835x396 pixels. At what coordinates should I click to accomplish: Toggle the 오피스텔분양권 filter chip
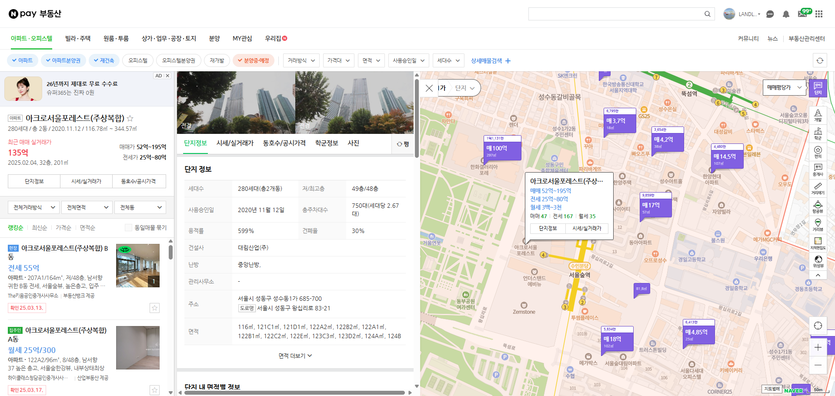(x=179, y=60)
